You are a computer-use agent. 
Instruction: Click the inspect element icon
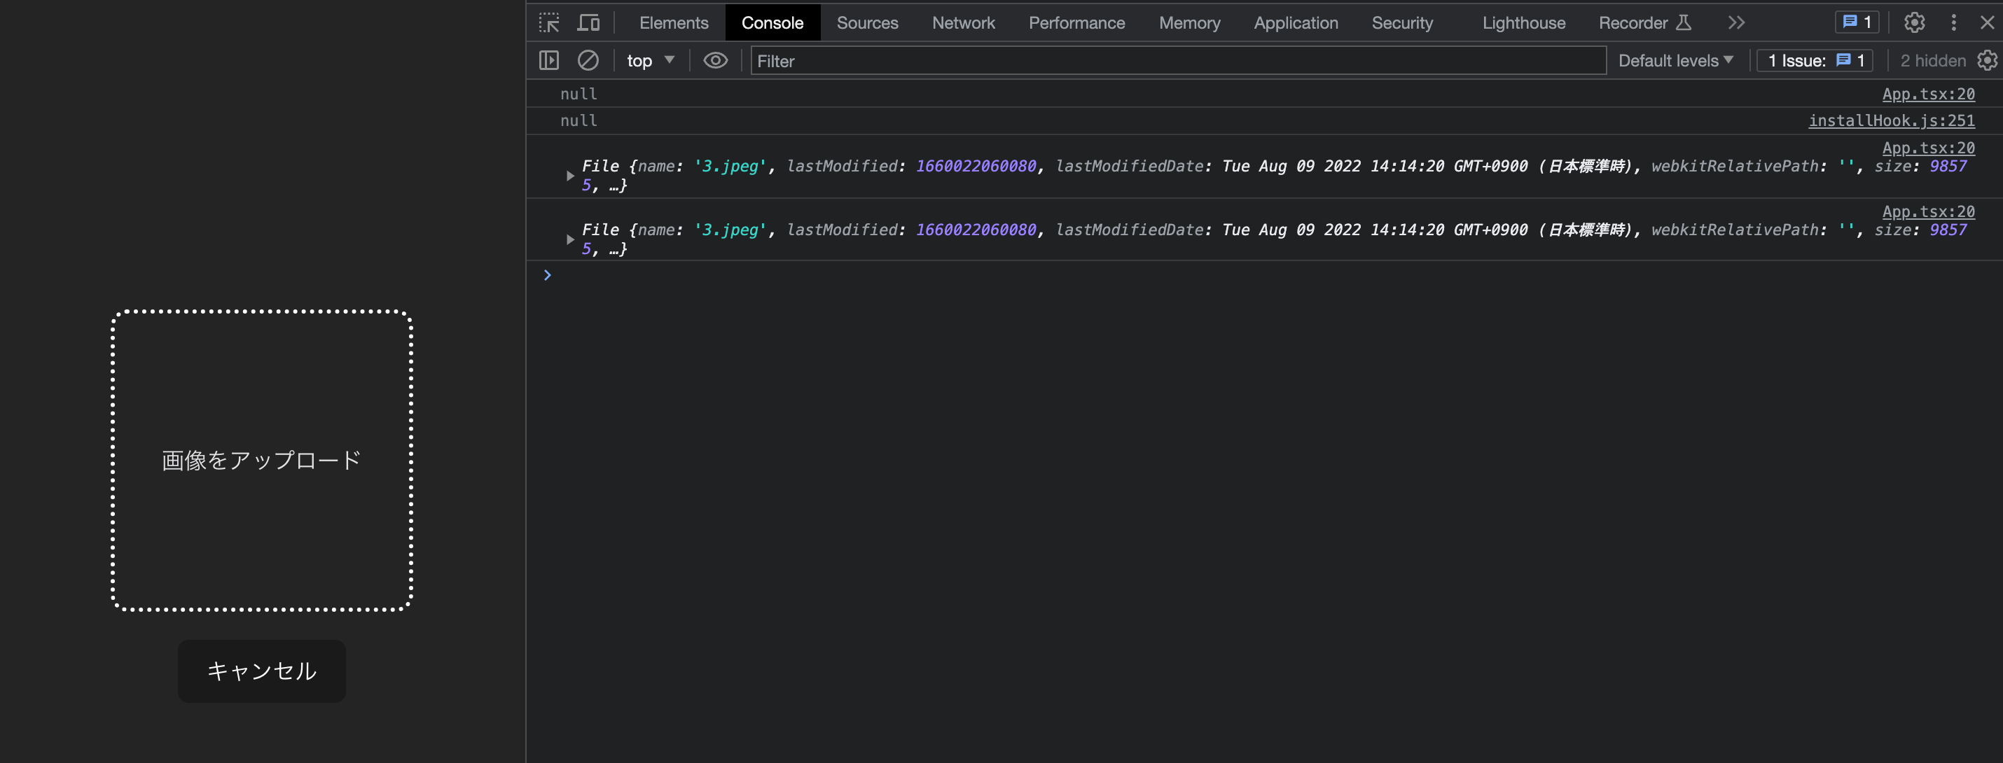click(549, 22)
